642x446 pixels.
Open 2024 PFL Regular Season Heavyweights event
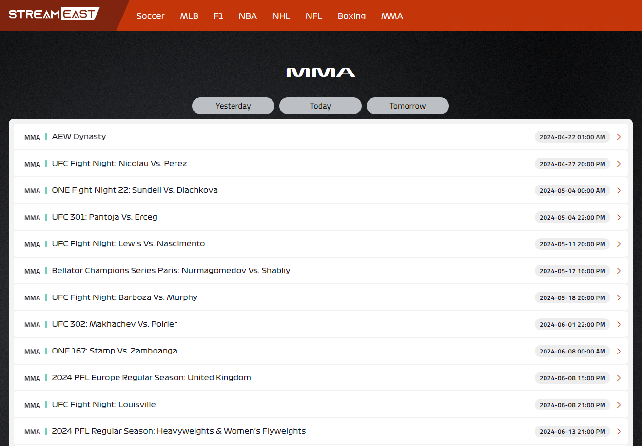tap(179, 431)
